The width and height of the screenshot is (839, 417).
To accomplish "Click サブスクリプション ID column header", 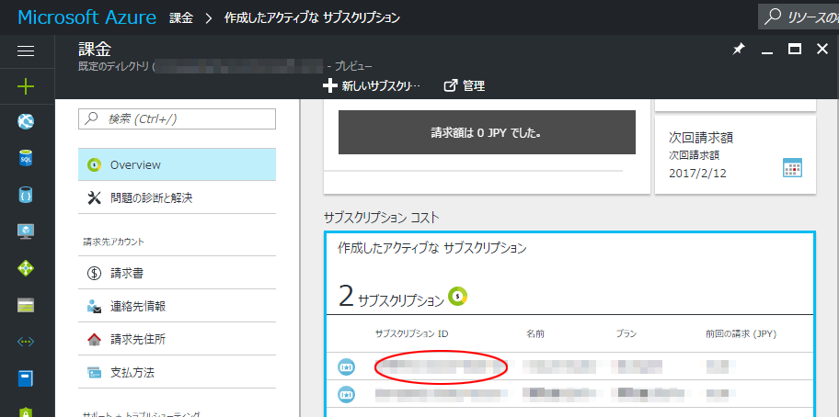I will (411, 334).
